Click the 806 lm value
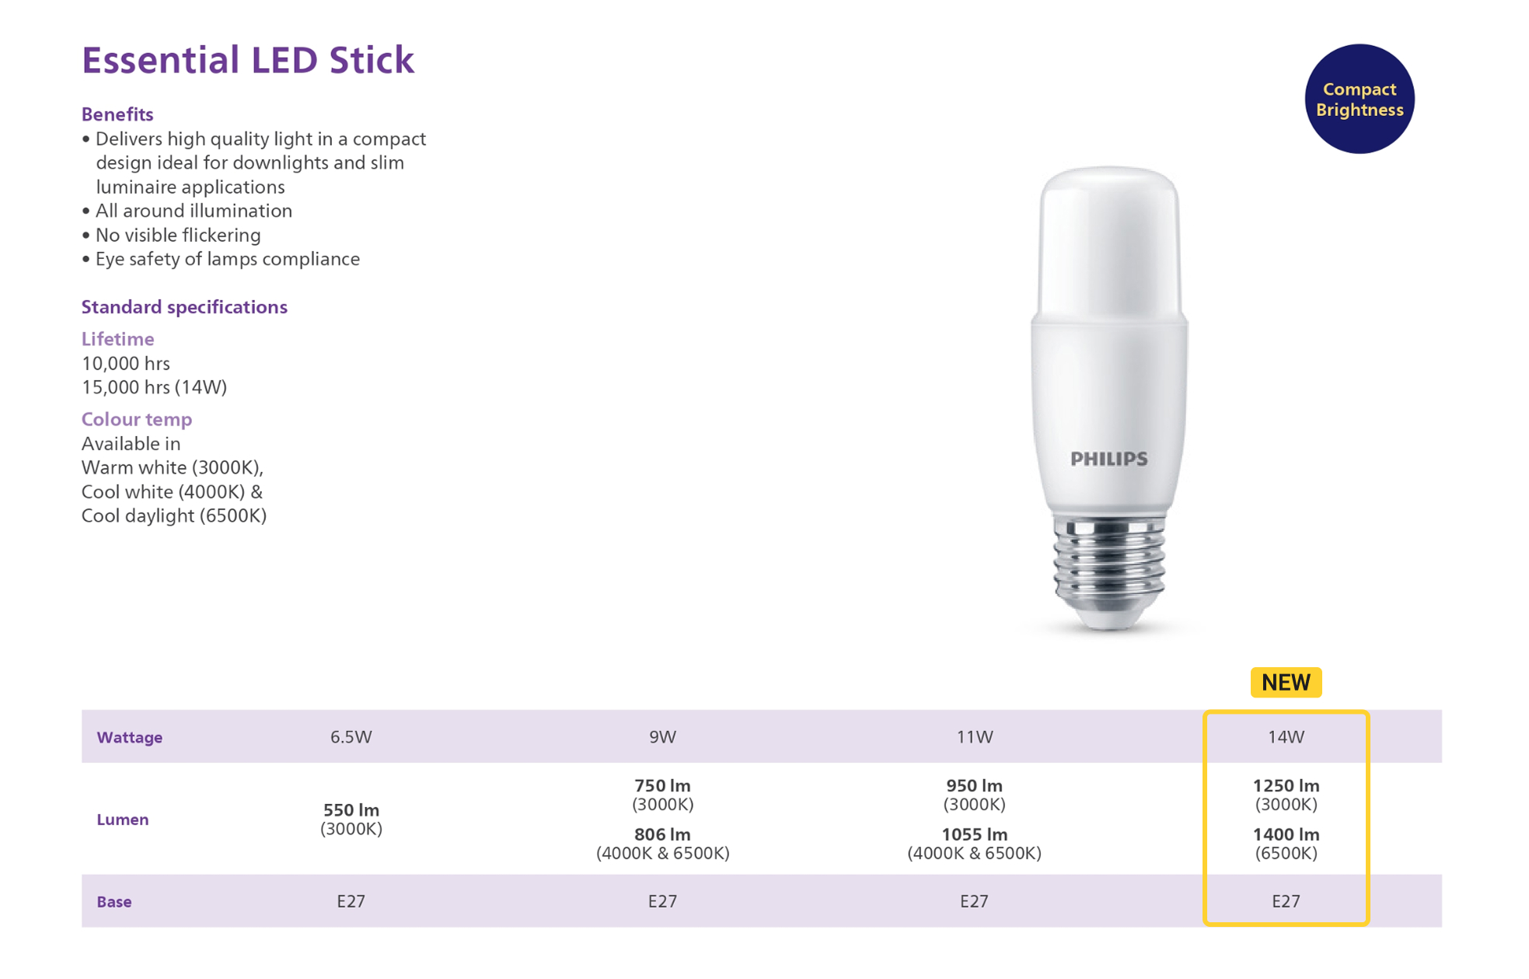This screenshot has height=979, width=1529. pyautogui.click(x=662, y=834)
